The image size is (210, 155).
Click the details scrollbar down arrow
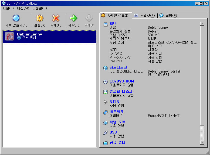202,142
